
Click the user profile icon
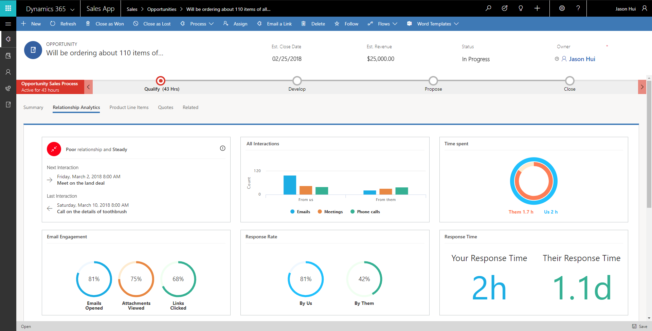[x=644, y=8]
